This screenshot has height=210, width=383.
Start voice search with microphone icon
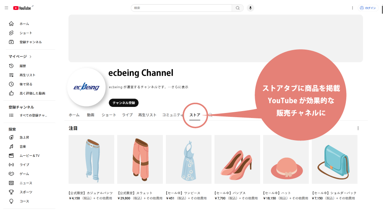tap(250, 8)
